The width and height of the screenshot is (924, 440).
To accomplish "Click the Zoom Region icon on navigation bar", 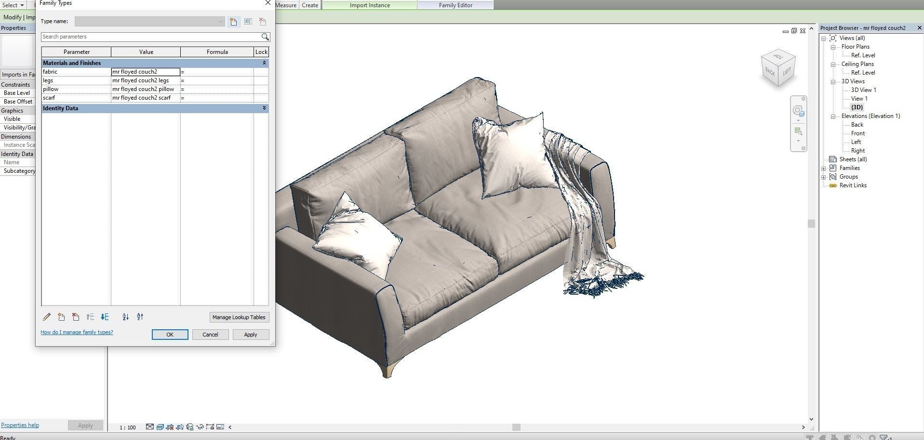I will click(x=798, y=131).
